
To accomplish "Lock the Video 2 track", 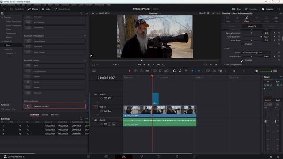I will 101,98.
